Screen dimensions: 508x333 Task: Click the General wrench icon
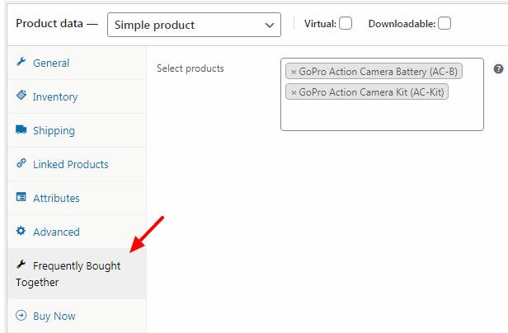point(21,63)
